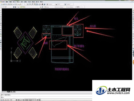This screenshot has width=134, height=101.
Task: Toggle Snap mode in status bar
Action: click(x=17, y=100)
